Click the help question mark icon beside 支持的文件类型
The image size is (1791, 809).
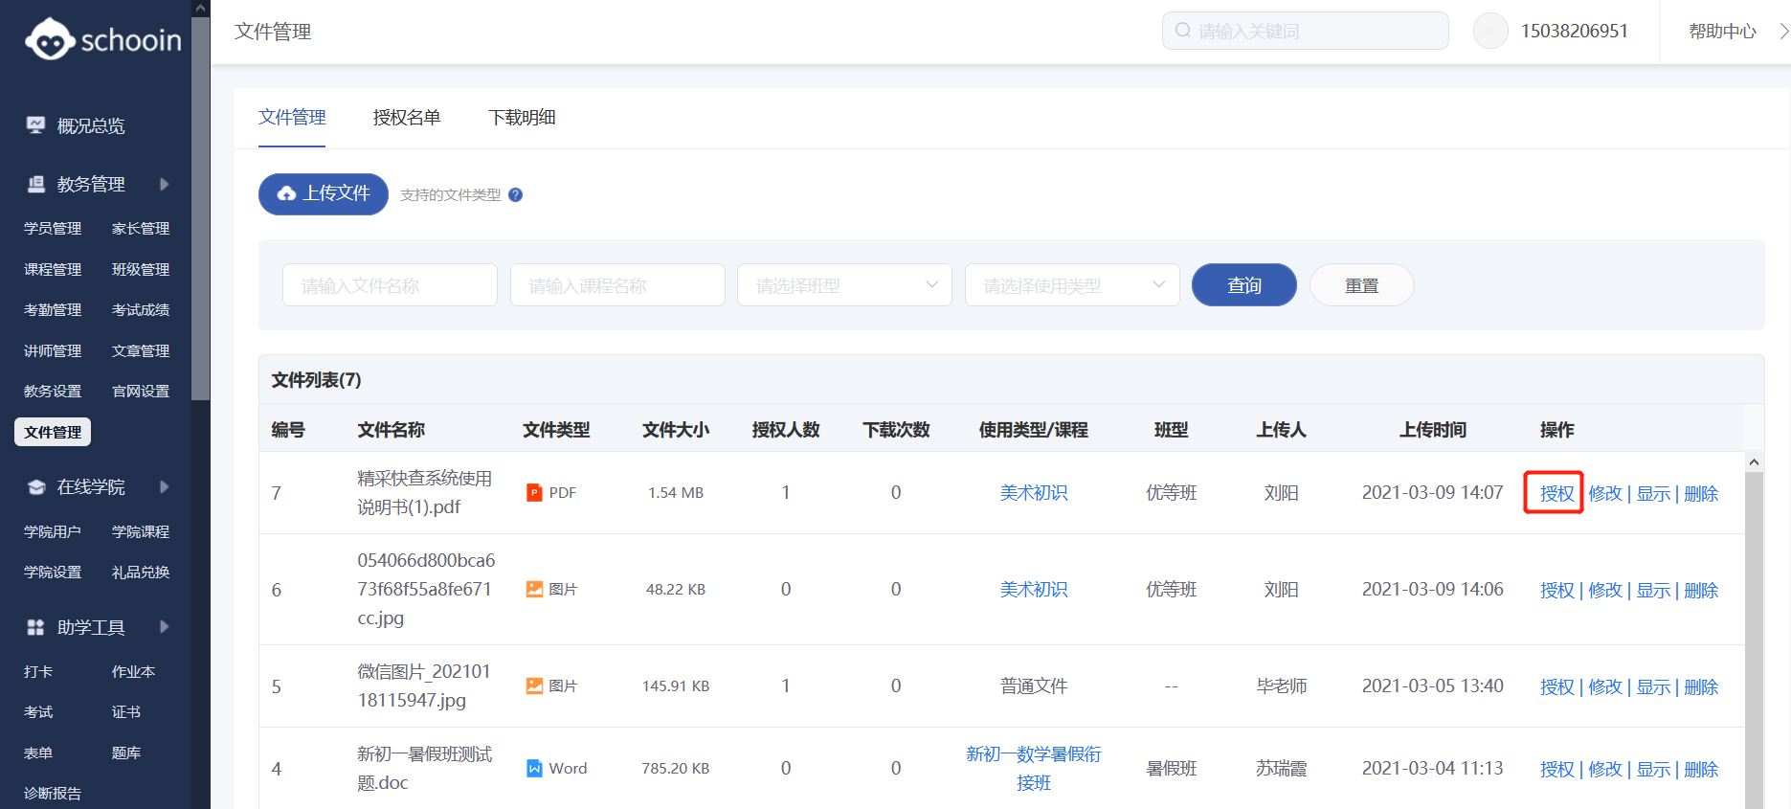click(x=515, y=194)
